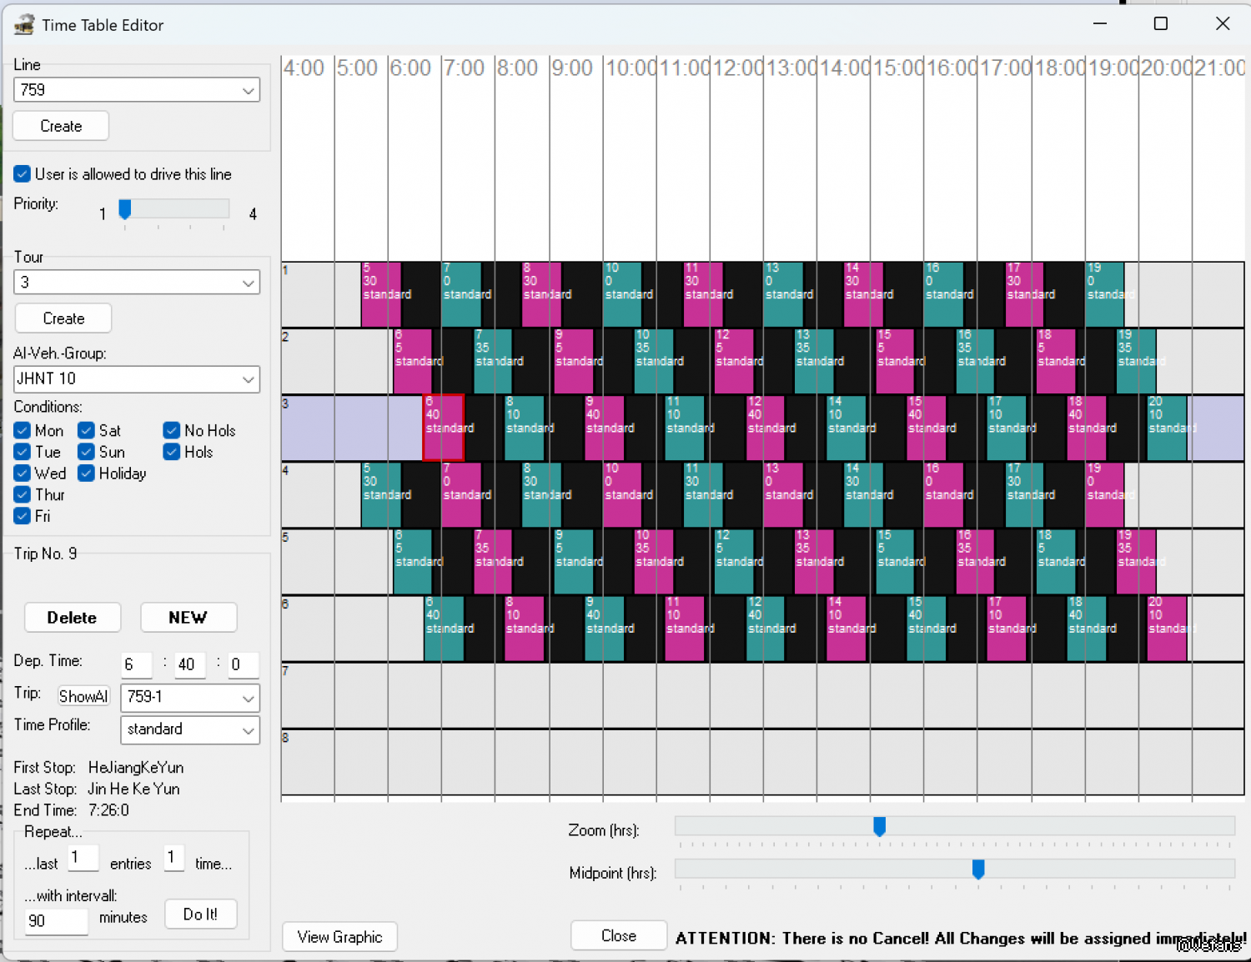Click the Zoom (hrs) slider handle
This screenshot has height=962, width=1251.
point(879,826)
